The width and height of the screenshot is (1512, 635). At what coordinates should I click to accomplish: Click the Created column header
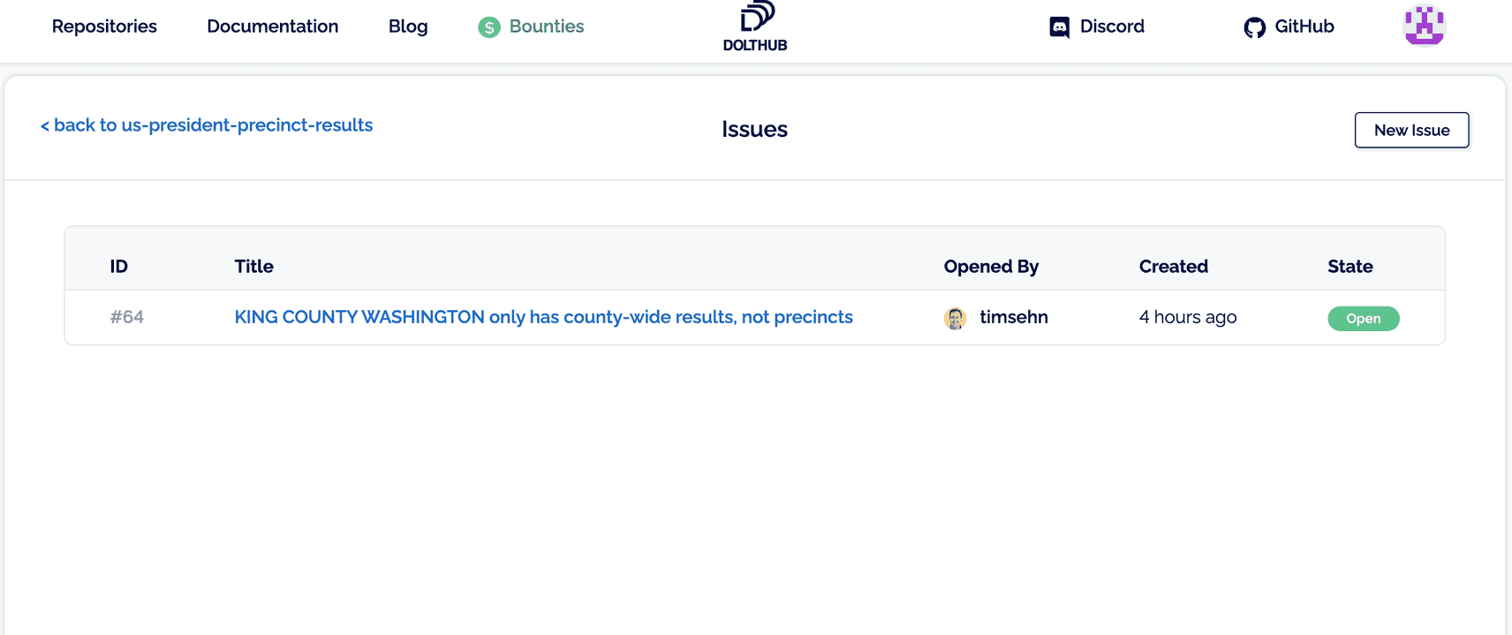point(1173,267)
